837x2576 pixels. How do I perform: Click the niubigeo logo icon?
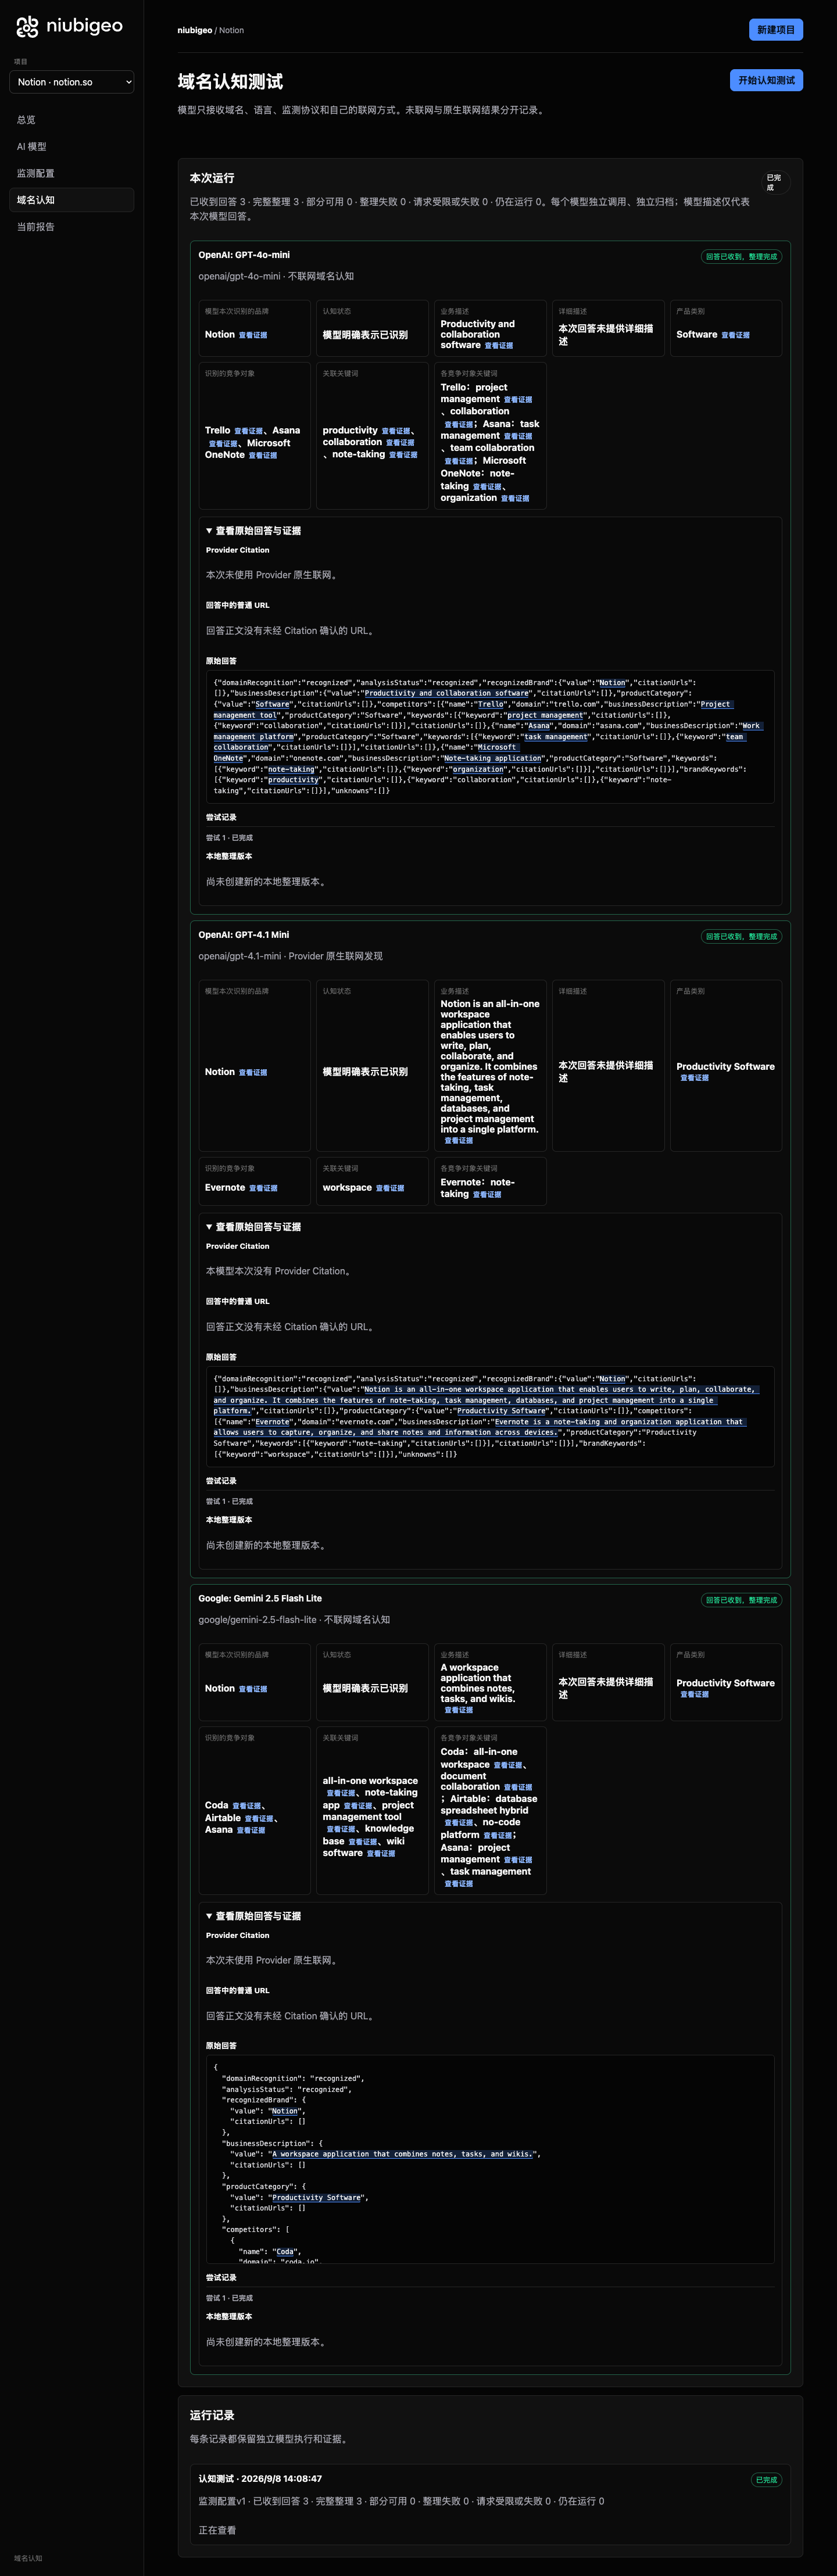click(27, 26)
